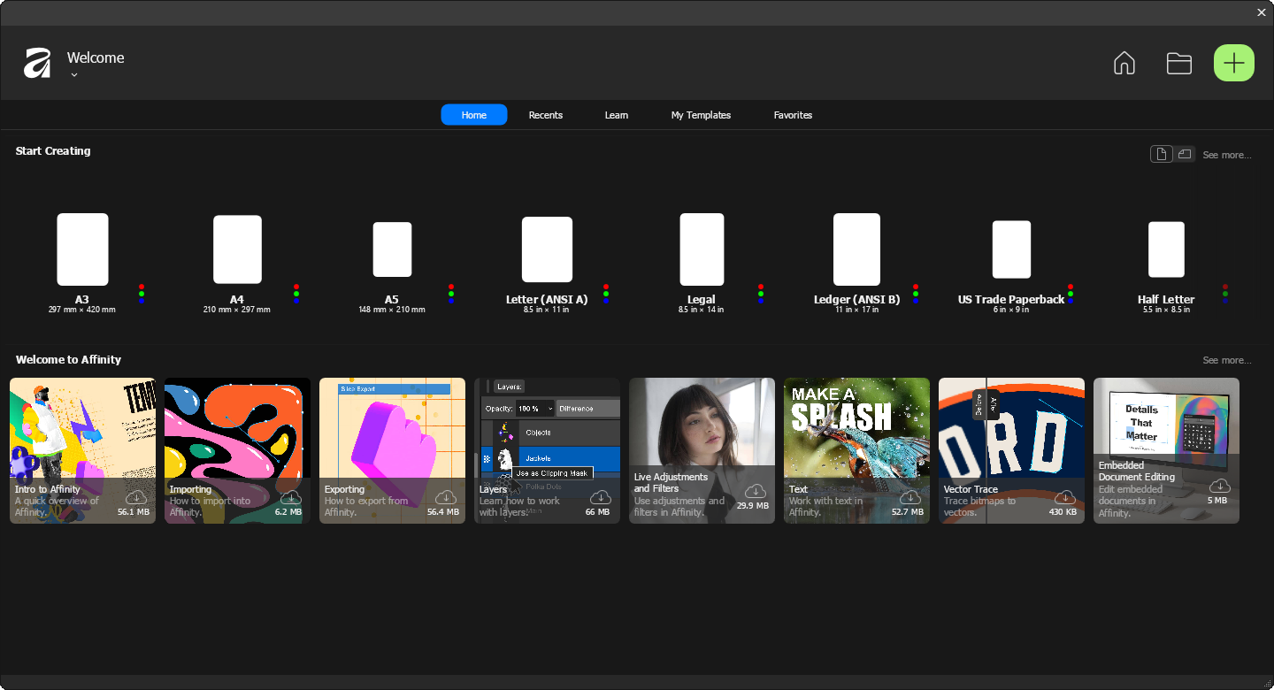Switch to landscape orientation toggle
The image size is (1274, 690).
[1185, 154]
